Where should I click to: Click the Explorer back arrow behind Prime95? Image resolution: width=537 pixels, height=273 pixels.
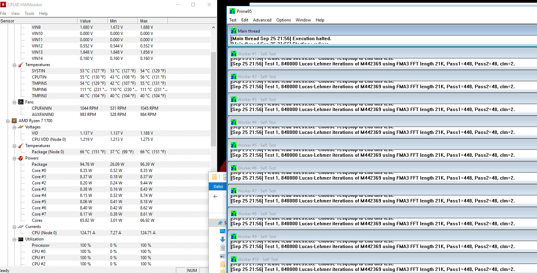(x=215, y=197)
